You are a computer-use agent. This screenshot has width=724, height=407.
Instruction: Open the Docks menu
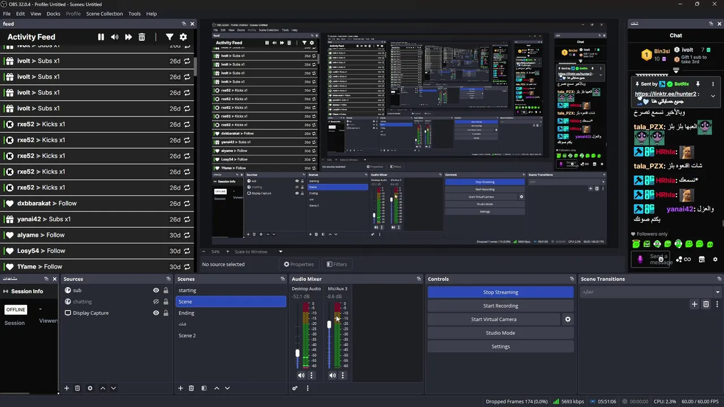tap(53, 14)
